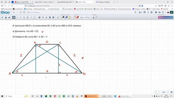
Task: Switch to the JSON tasks browser tab
Action: 44,2
